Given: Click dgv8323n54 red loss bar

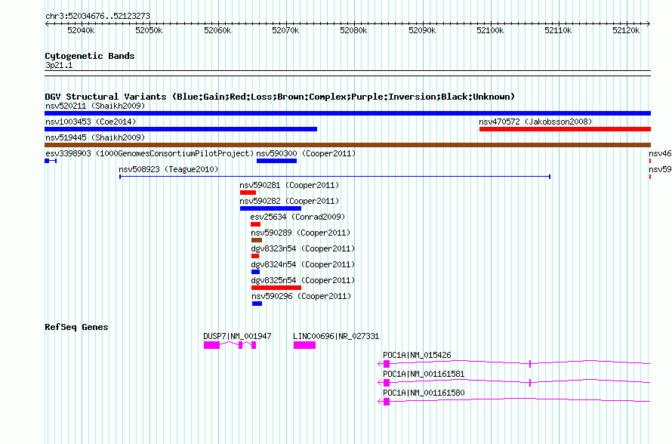Looking at the screenshot, I should pyautogui.click(x=255, y=256).
